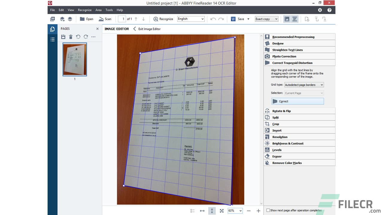This screenshot has width=383, height=215.
Task: Click the Correct button
Action: (x=297, y=101)
